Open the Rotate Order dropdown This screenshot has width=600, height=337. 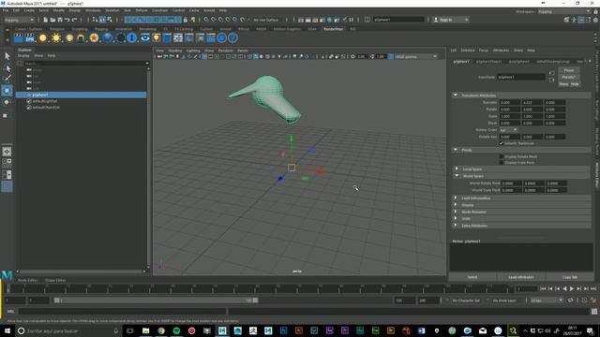click(x=508, y=130)
